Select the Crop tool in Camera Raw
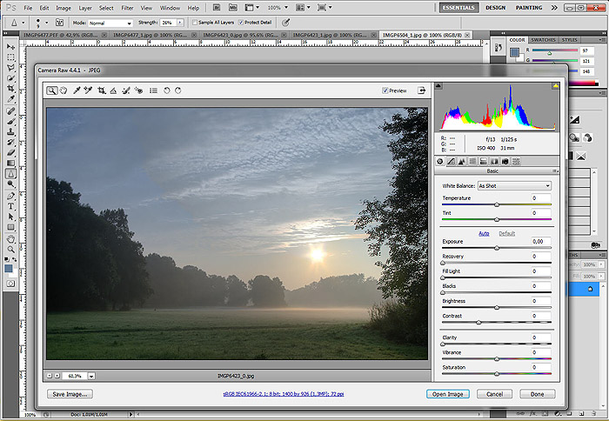 102,90
